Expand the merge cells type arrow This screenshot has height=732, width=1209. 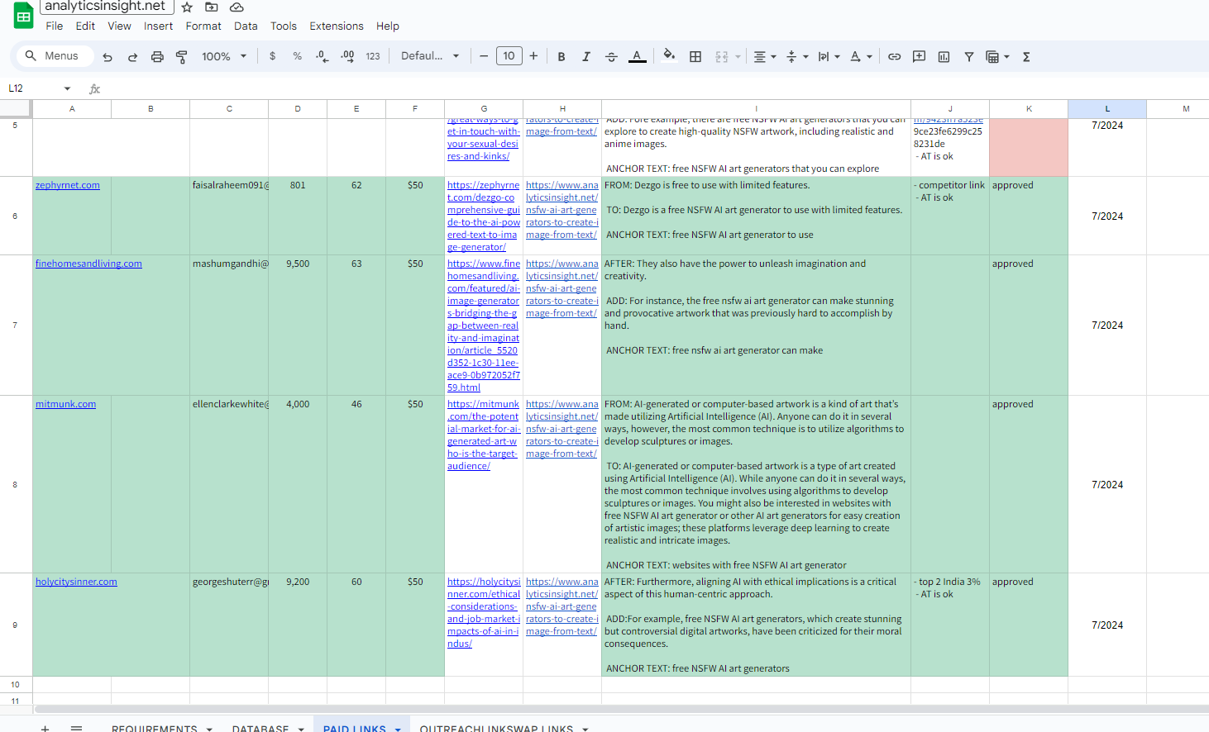(738, 57)
